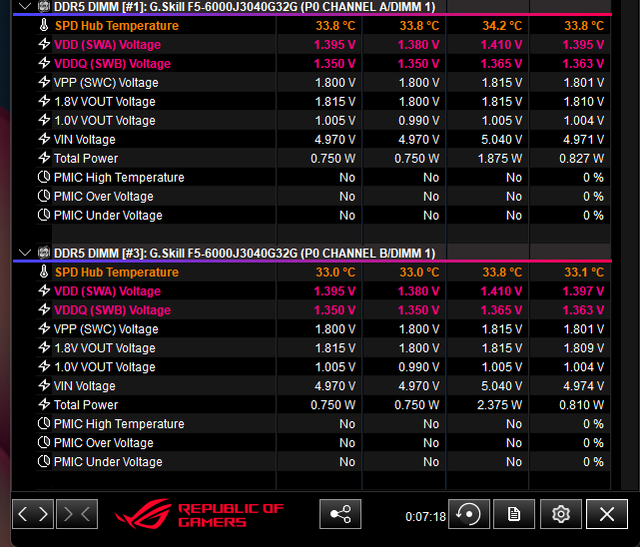Click the bolt icon beside DIMM #1 VPP (SWC) Voltage
The height and width of the screenshot is (547, 640).
click(x=44, y=82)
